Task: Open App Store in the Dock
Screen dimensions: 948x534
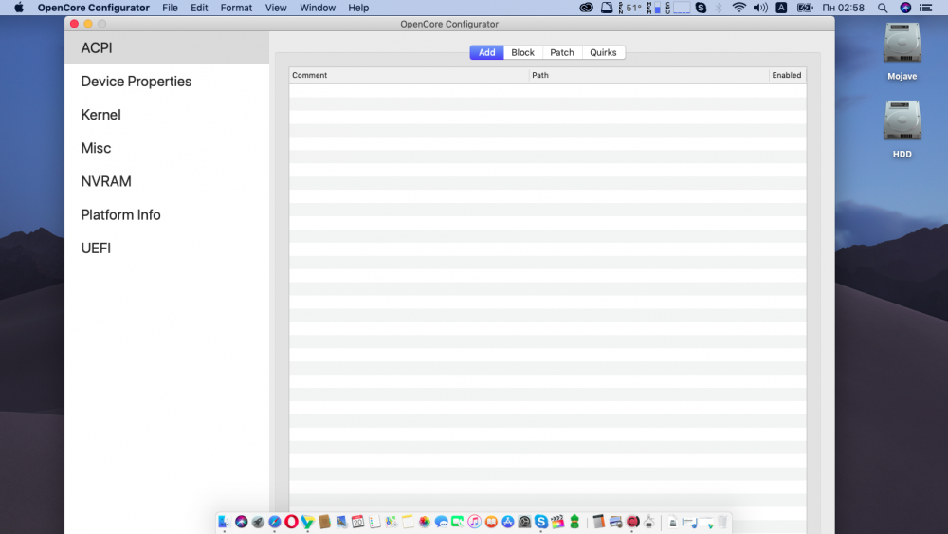Action: coord(508,522)
